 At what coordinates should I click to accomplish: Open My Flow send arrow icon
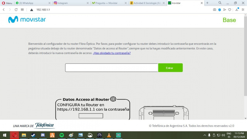click(x=225, y=10)
